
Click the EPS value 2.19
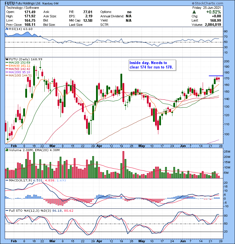coord(89,16)
